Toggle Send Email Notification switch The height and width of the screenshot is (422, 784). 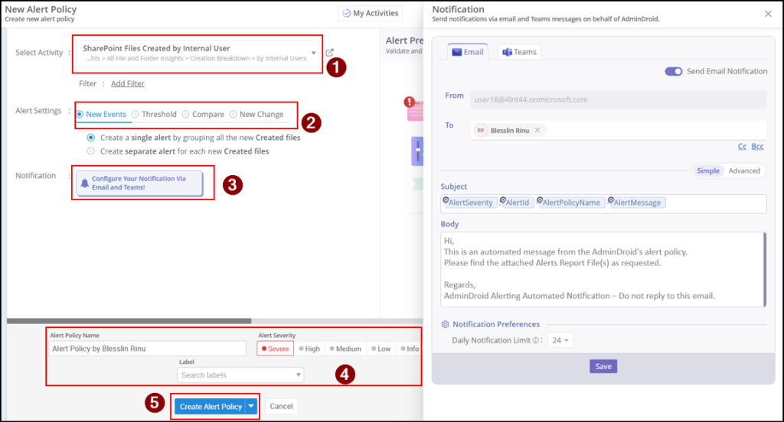coord(673,71)
